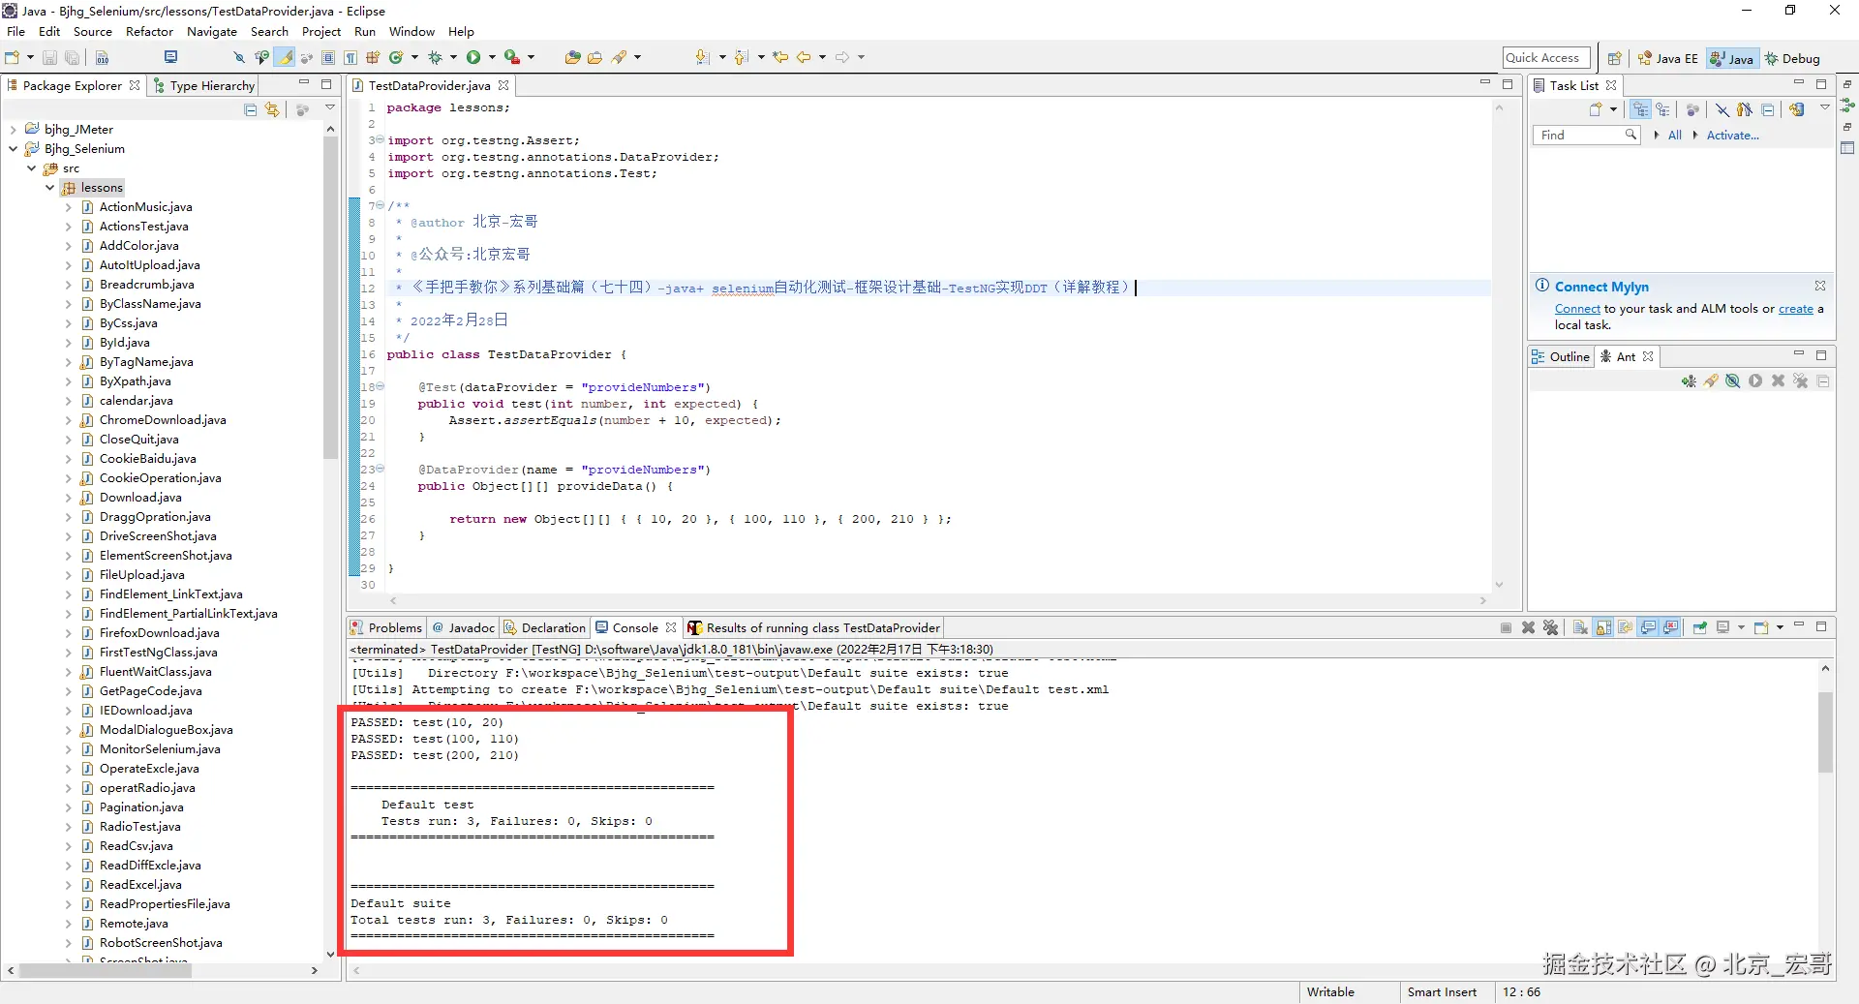Image resolution: width=1859 pixels, height=1004 pixels.
Task: Click the Debug bug icon in toolbar
Action: pyautogui.click(x=435, y=57)
